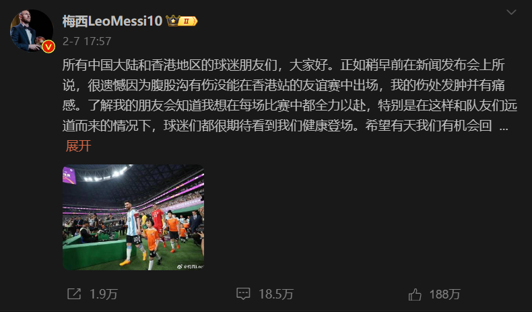Click the text line starting 感。了解我的朋友
532x312 pixels.
(x=290, y=106)
